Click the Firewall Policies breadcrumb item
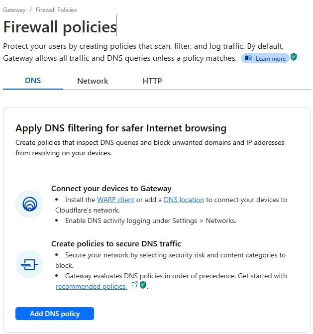 point(56,10)
